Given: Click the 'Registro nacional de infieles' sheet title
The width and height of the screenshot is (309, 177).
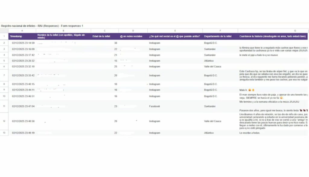Looking at the screenshot, I should (42, 26).
